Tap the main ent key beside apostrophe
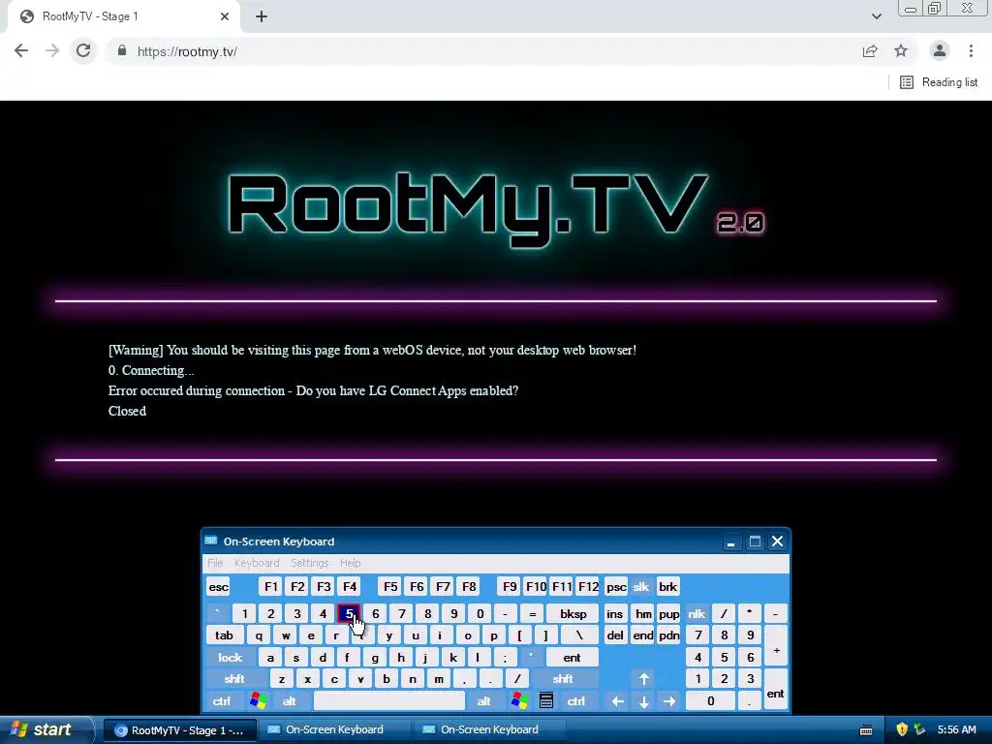Image resolution: width=992 pixels, height=744 pixels. tap(572, 658)
